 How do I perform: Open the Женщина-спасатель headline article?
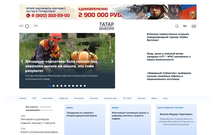point(61,66)
